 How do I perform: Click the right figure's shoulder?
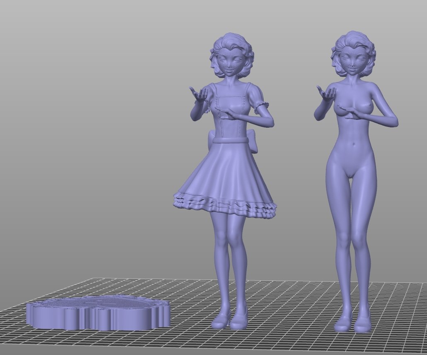point(376,90)
